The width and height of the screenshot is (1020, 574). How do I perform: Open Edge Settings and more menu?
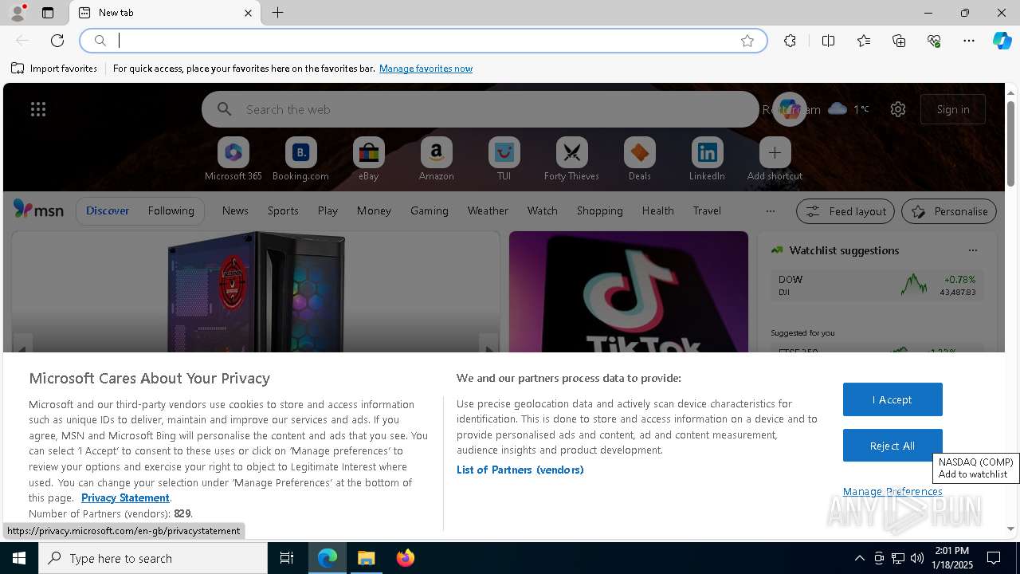tap(969, 41)
